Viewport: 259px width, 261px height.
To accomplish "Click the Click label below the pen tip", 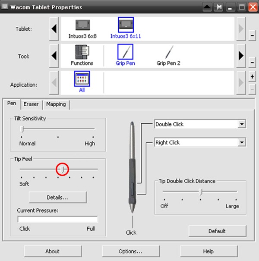I will pyautogui.click(x=131, y=233).
